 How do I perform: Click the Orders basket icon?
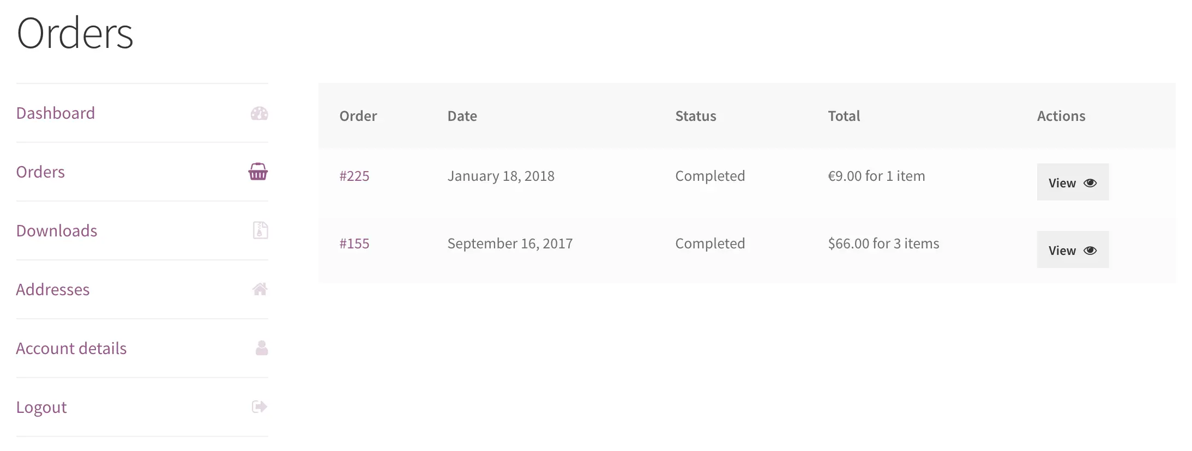click(x=258, y=172)
